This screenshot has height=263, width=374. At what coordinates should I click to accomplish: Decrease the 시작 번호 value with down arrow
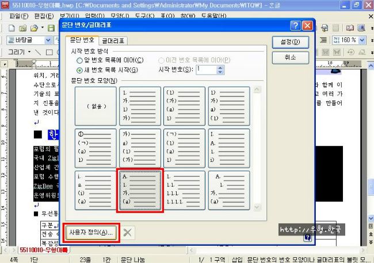[220, 72]
